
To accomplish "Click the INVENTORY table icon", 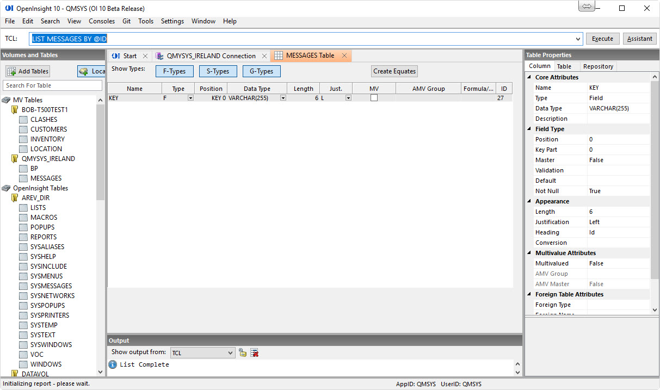I will pyautogui.click(x=23, y=139).
